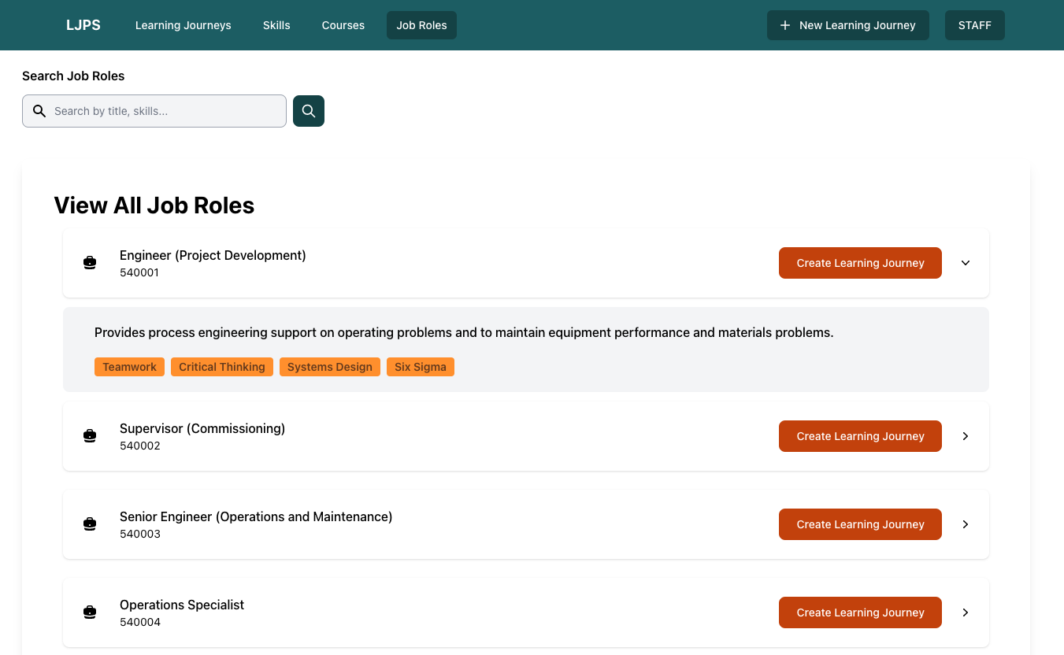Click the New Learning Journey button
This screenshot has width=1064, height=655.
coord(848,25)
